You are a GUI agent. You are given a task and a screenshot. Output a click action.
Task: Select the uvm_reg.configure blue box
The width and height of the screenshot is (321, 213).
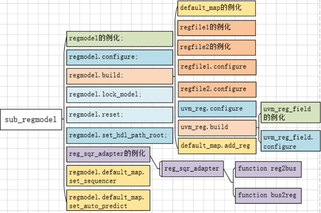217,109
